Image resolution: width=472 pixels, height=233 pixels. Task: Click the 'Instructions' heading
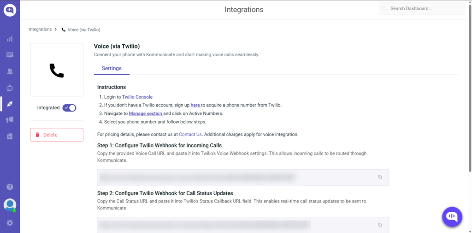(x=112, y=87)
